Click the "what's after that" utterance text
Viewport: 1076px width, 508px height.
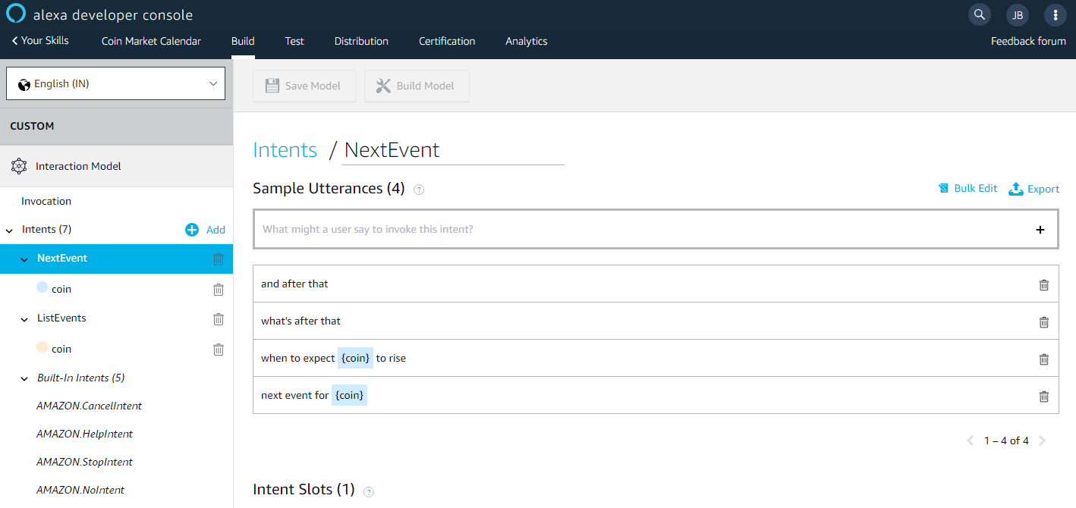coord(300,321)
